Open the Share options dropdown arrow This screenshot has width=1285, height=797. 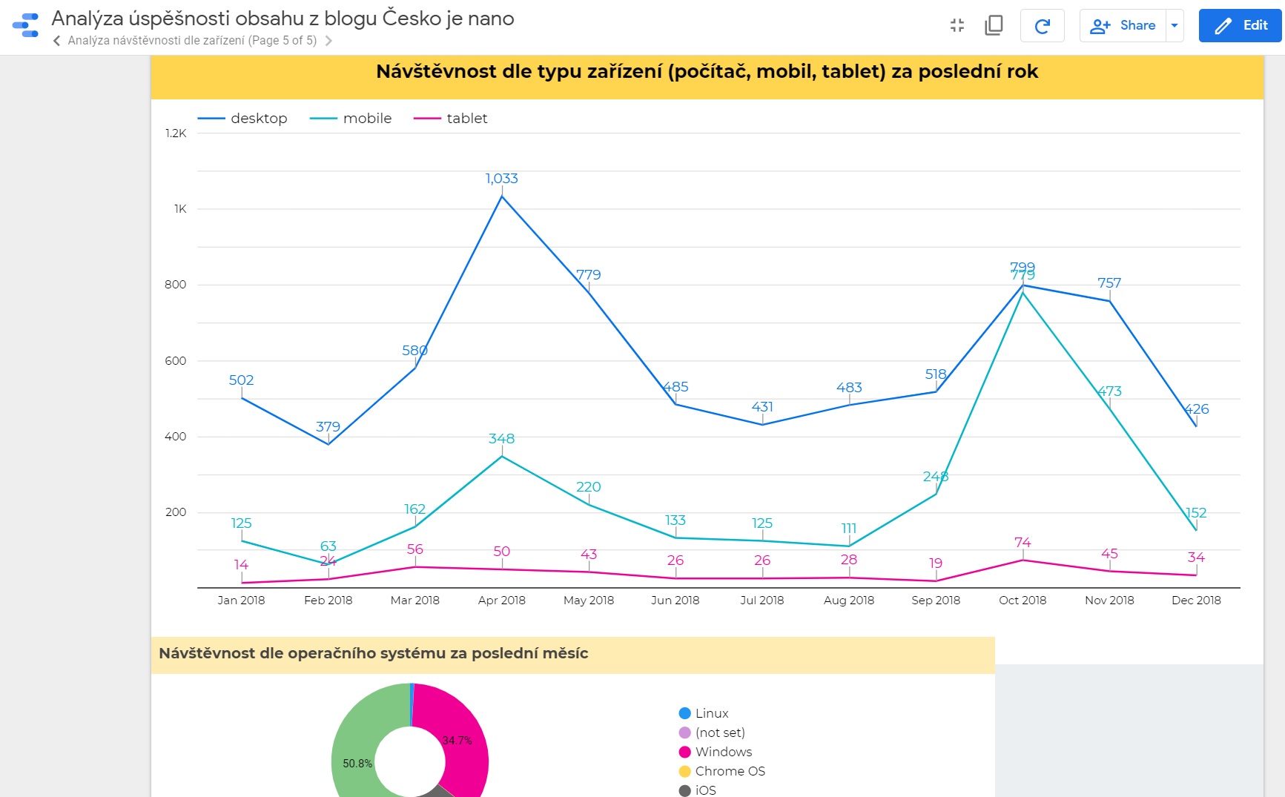coord(1175,26)
